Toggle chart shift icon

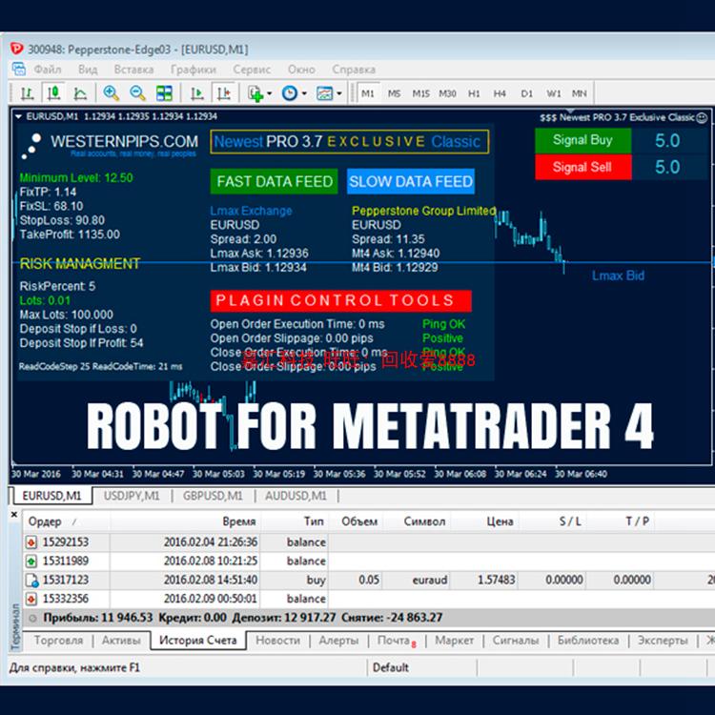pos(224,93)
